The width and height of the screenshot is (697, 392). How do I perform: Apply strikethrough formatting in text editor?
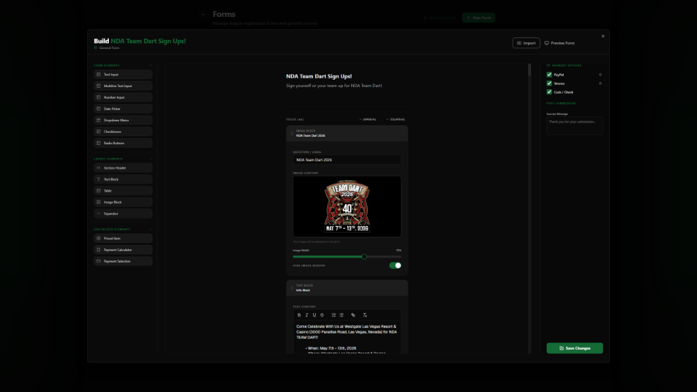(x=322, y=315)
